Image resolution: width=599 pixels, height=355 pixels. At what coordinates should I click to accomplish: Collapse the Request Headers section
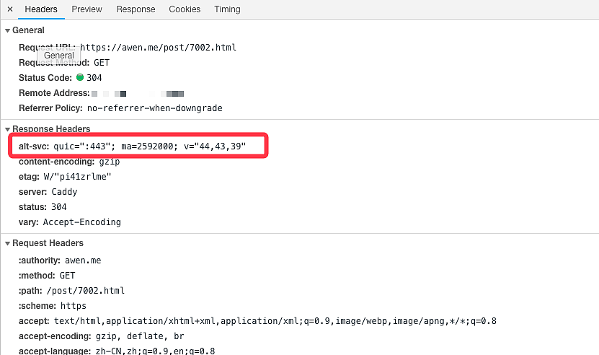(x=8, y=243)
